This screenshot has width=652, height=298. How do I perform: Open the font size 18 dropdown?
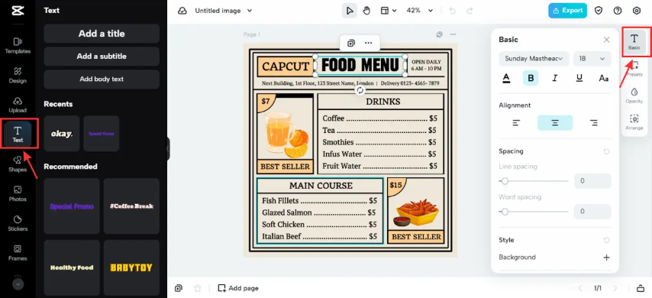592,59
